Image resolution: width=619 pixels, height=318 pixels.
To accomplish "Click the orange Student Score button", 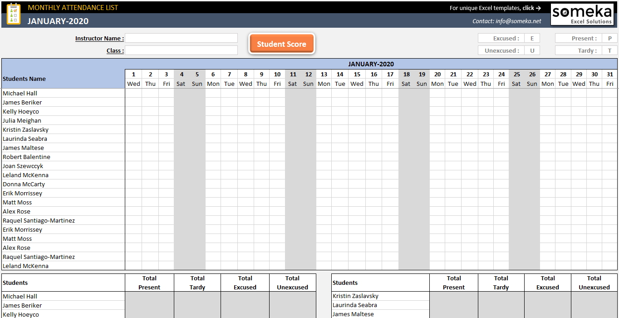I will 281,43.
